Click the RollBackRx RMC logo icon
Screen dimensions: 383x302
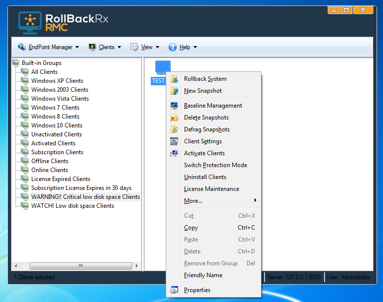point(30,23)
